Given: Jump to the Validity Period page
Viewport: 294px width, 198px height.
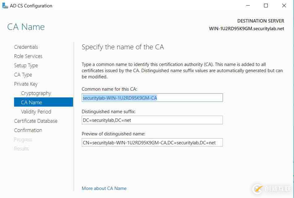Looking at the screenshot, I should [x=36, y=112].
